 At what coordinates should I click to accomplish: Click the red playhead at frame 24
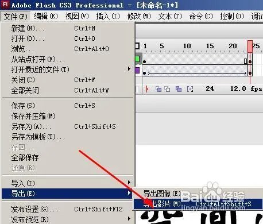(250, 47)
